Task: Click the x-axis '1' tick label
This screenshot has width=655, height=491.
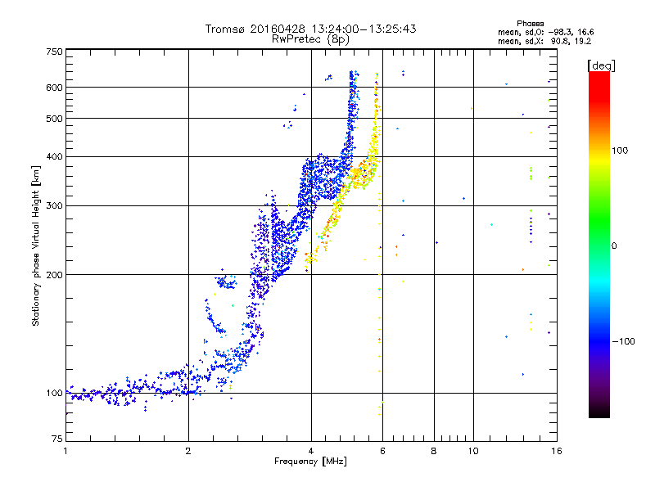Action: 65,451
